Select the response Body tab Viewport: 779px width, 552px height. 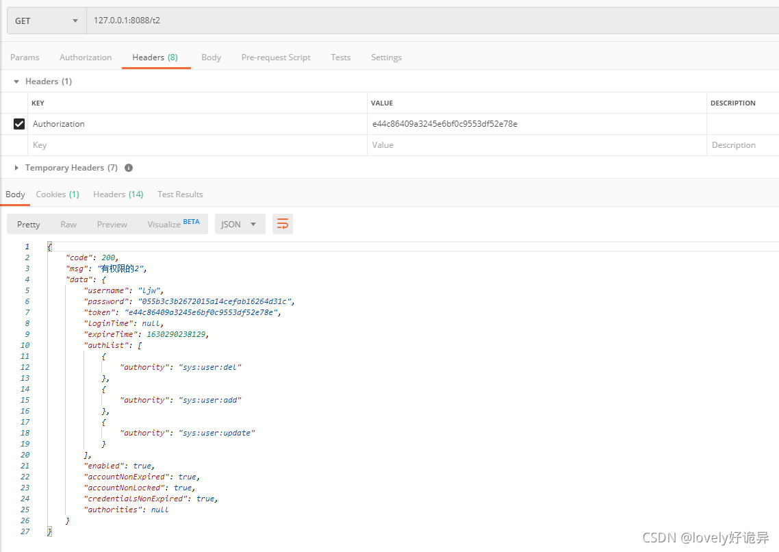(x=15, y=195)
